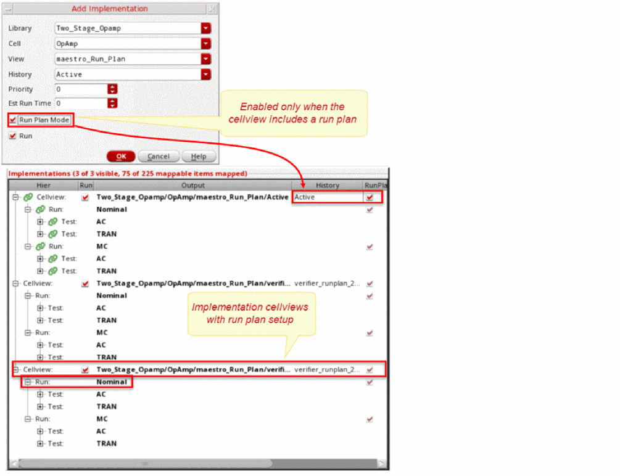Click the Cancel button

[159, 157]
